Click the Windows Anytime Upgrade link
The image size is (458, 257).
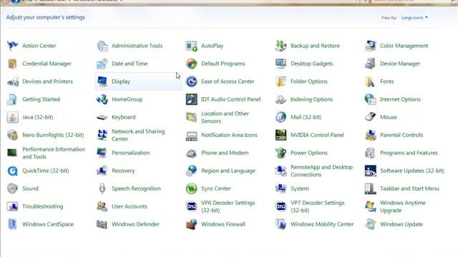click(402, 206)
